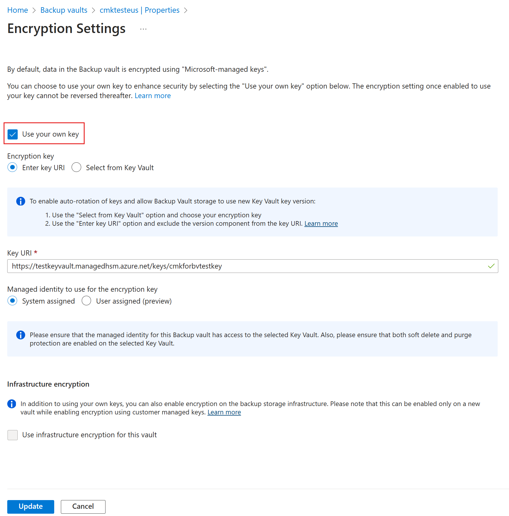Screen dimensions: 509x516
Task: Click the green validation checkmark icon
Action: point(491,266)
